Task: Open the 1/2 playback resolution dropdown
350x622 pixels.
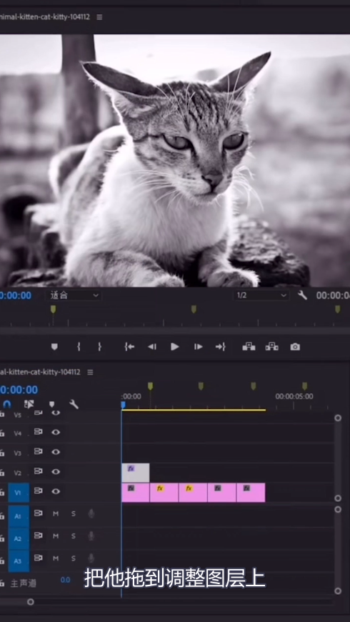Action: coord(261,295)
